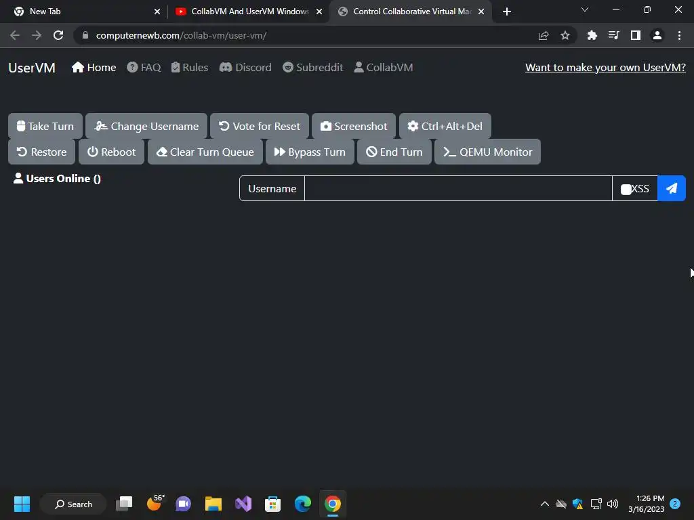This screenshot has height=520, width=694.
Task: Open network settings tray icon
Action: (596, 504)
